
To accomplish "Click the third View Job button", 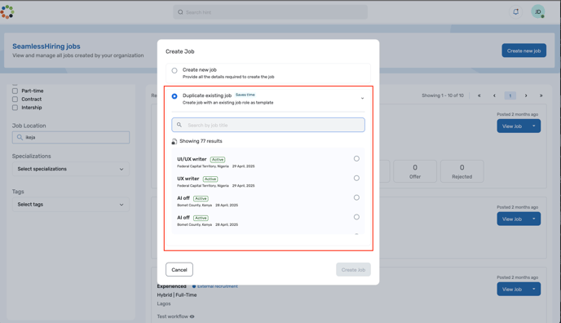I will pyautogui.click(x=512, y=289).
